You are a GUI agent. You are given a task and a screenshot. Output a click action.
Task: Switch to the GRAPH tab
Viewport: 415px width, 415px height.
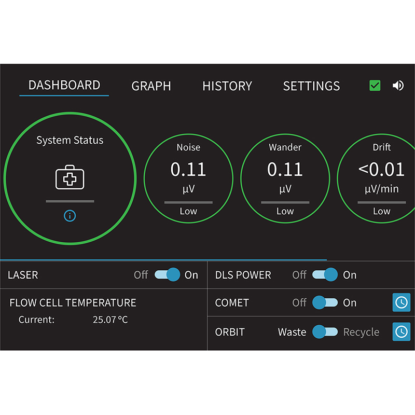pyautogui.click(x=151, y=86)
